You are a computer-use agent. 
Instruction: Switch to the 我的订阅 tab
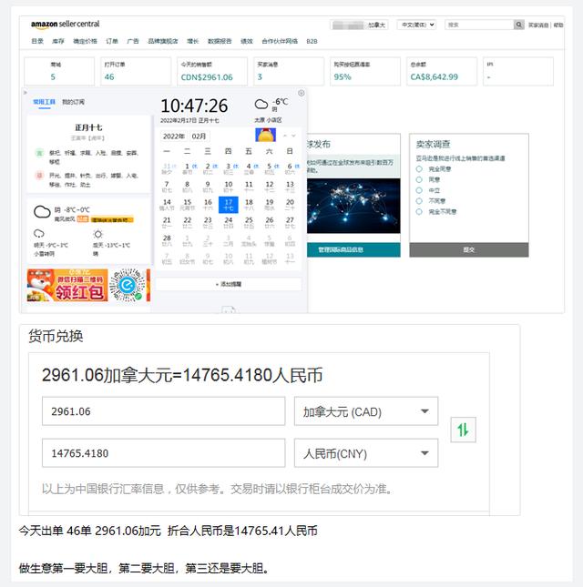point(73,102)
